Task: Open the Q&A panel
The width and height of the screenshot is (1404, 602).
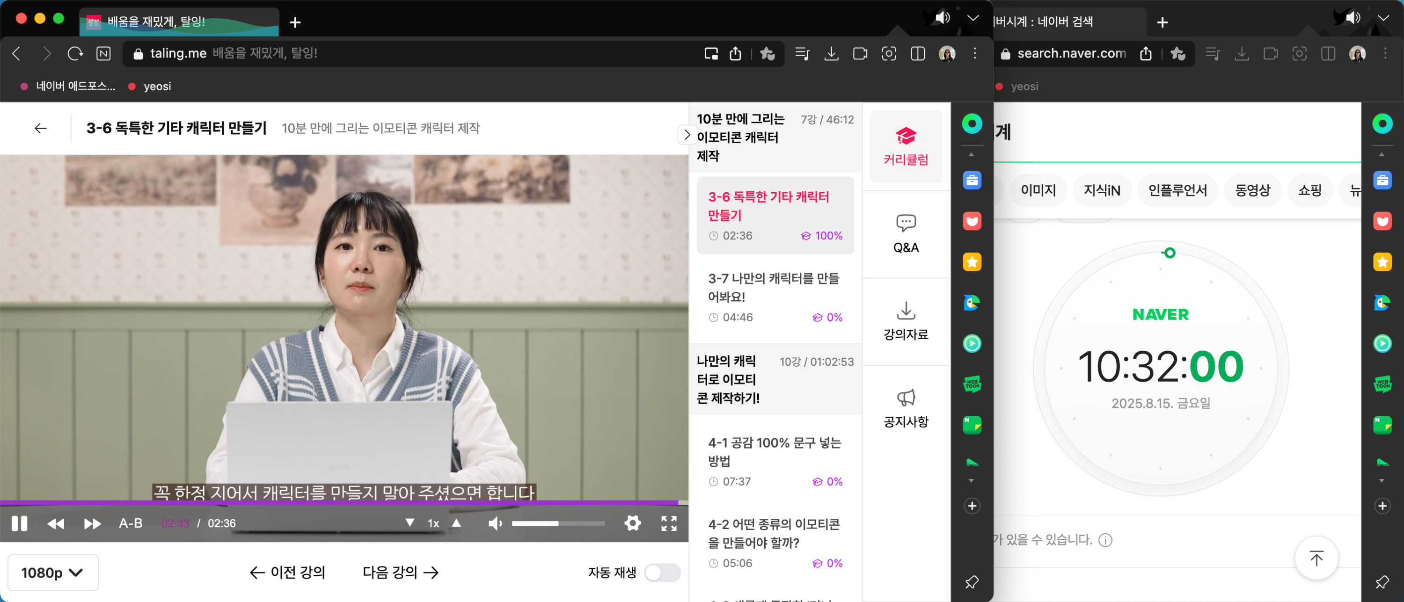Action: (x=905, y=234)
